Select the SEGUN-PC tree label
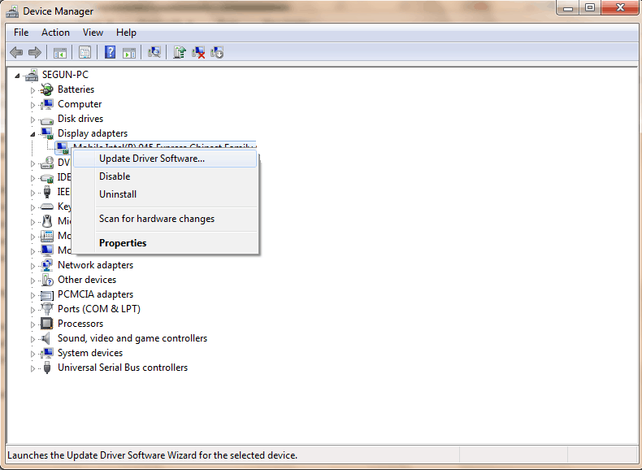This screenshot has height=470, width=642. pyautogui.click(x=65, y=75)
